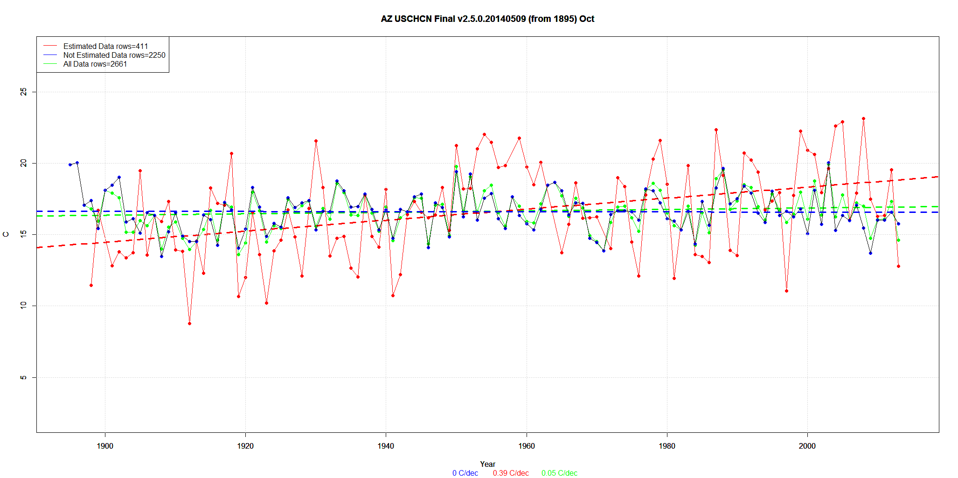Select the 'Estimated Data rows=411' legend entry

pos(105,46)
